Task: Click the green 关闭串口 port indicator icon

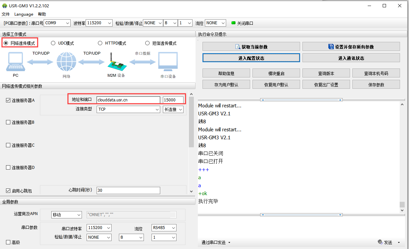Action: coord(233,23)
